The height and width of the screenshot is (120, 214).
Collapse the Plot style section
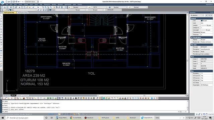[201, 45]
